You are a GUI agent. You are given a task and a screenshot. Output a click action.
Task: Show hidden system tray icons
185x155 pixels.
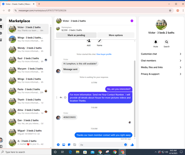click(x=156, y=152)
